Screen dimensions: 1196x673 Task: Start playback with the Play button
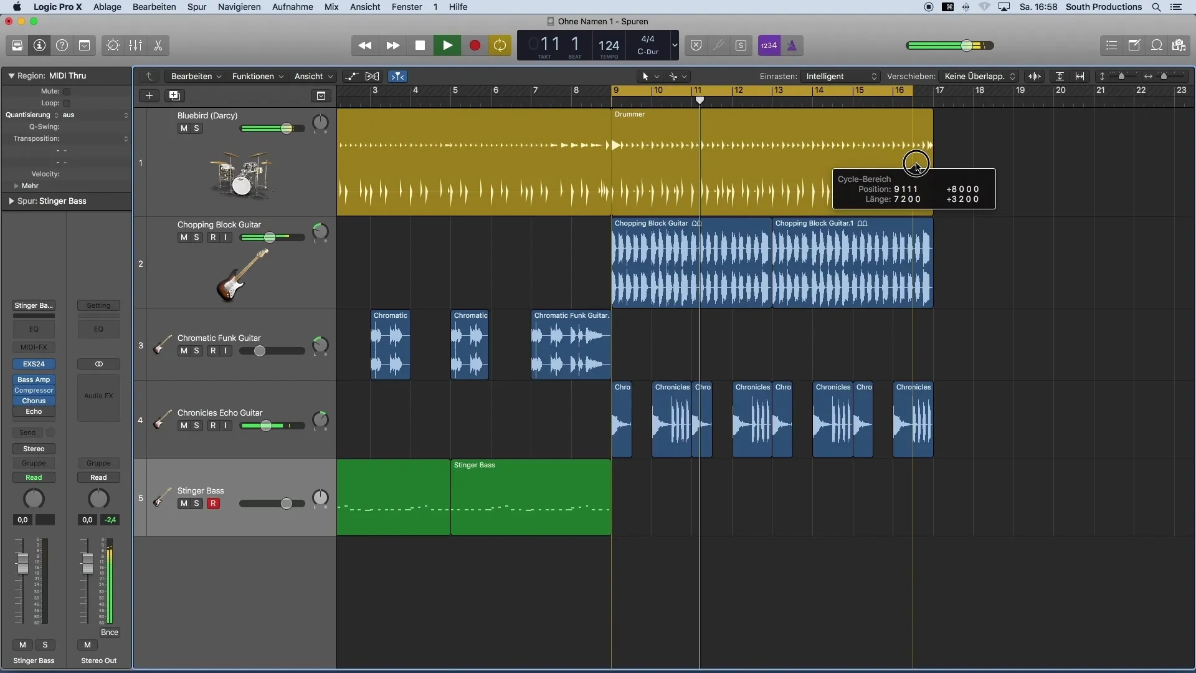tap(447, 45)
